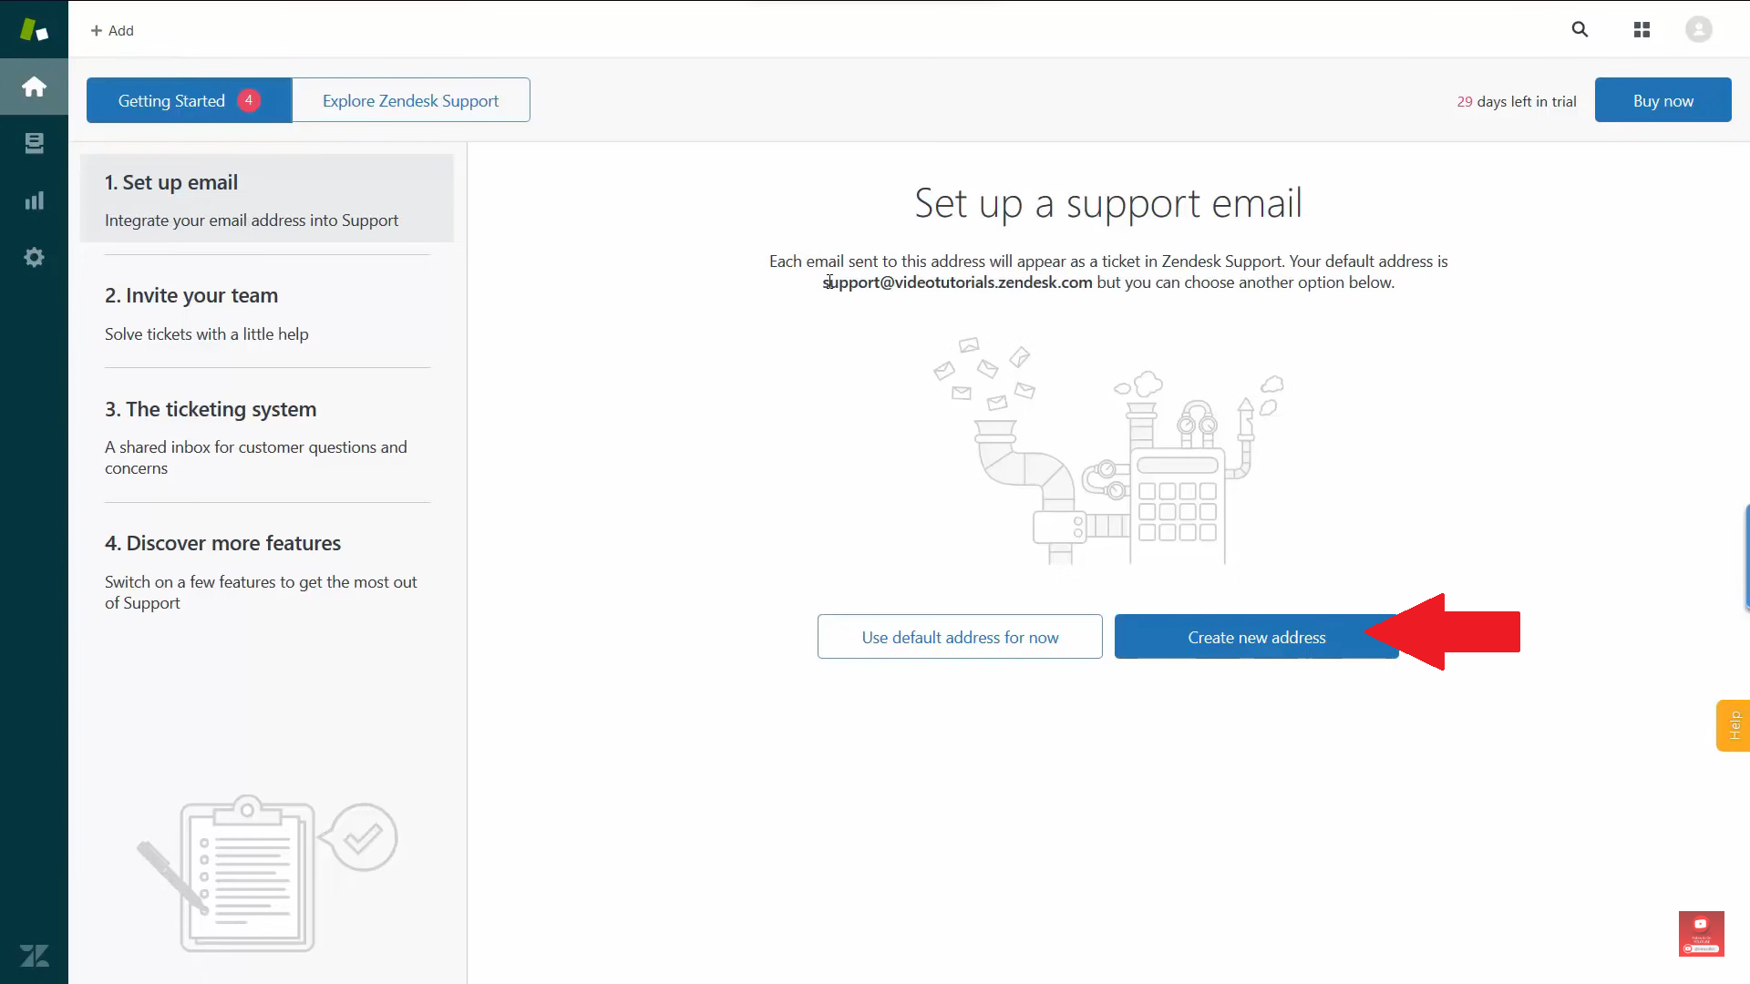Click the Zendesk Support logo icon
This screenshot has width=1750, height=984.
34,29
